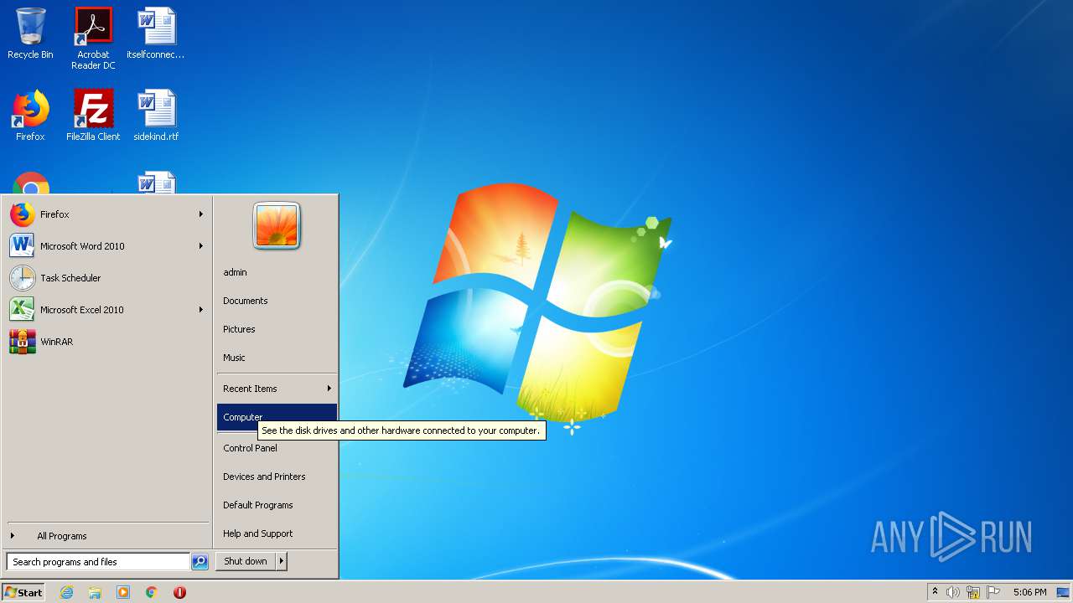Open Google Chrome from the taskbar

[x=152, y=592]
